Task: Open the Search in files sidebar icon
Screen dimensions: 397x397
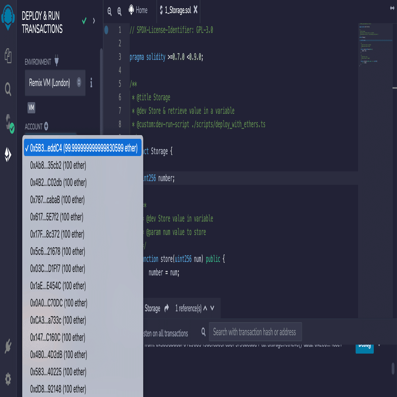Action: 8,89
